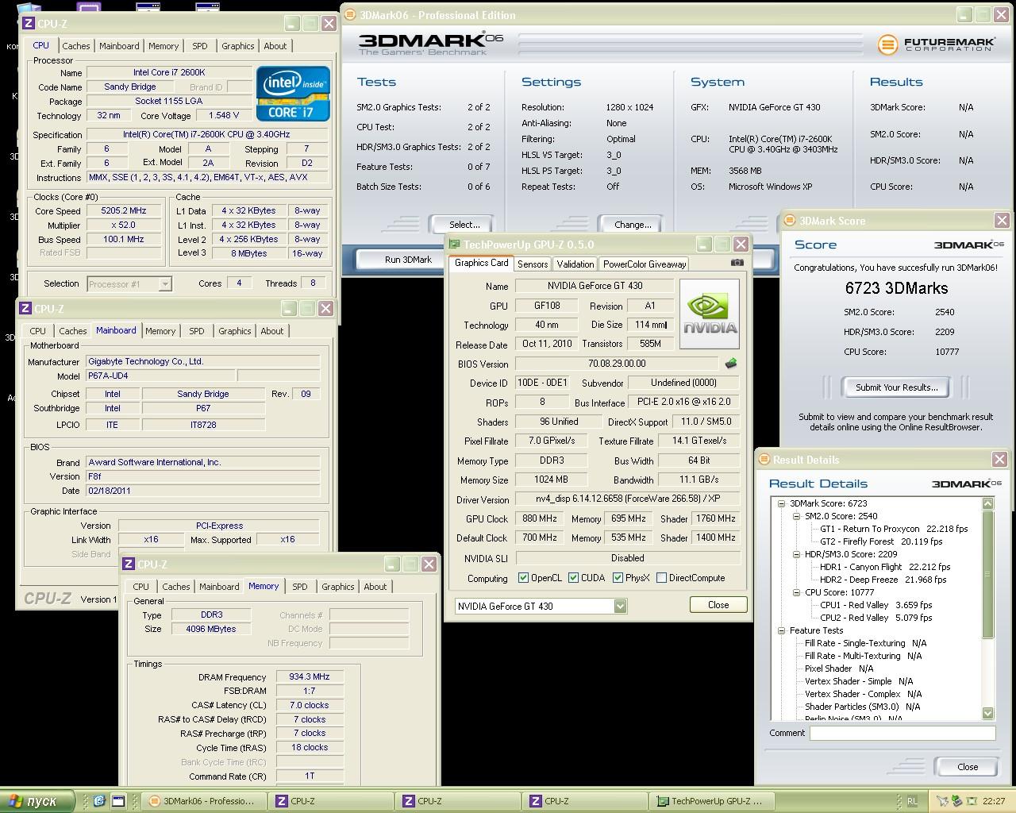The height and width of the screenshot is (813, 1016).
Task: Open the Processor #1 selection dropdown
Action: pos(165,284)
